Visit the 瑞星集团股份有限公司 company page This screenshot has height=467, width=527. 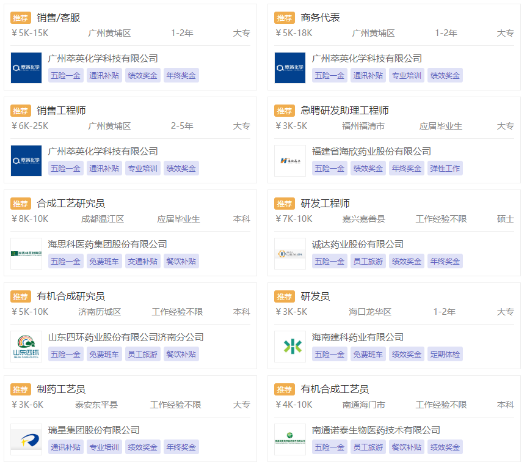(93, 430)
